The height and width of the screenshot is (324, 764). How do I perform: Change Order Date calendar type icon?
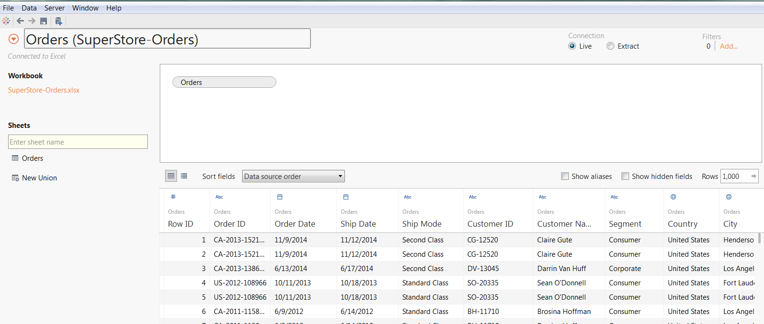point(280,197)
